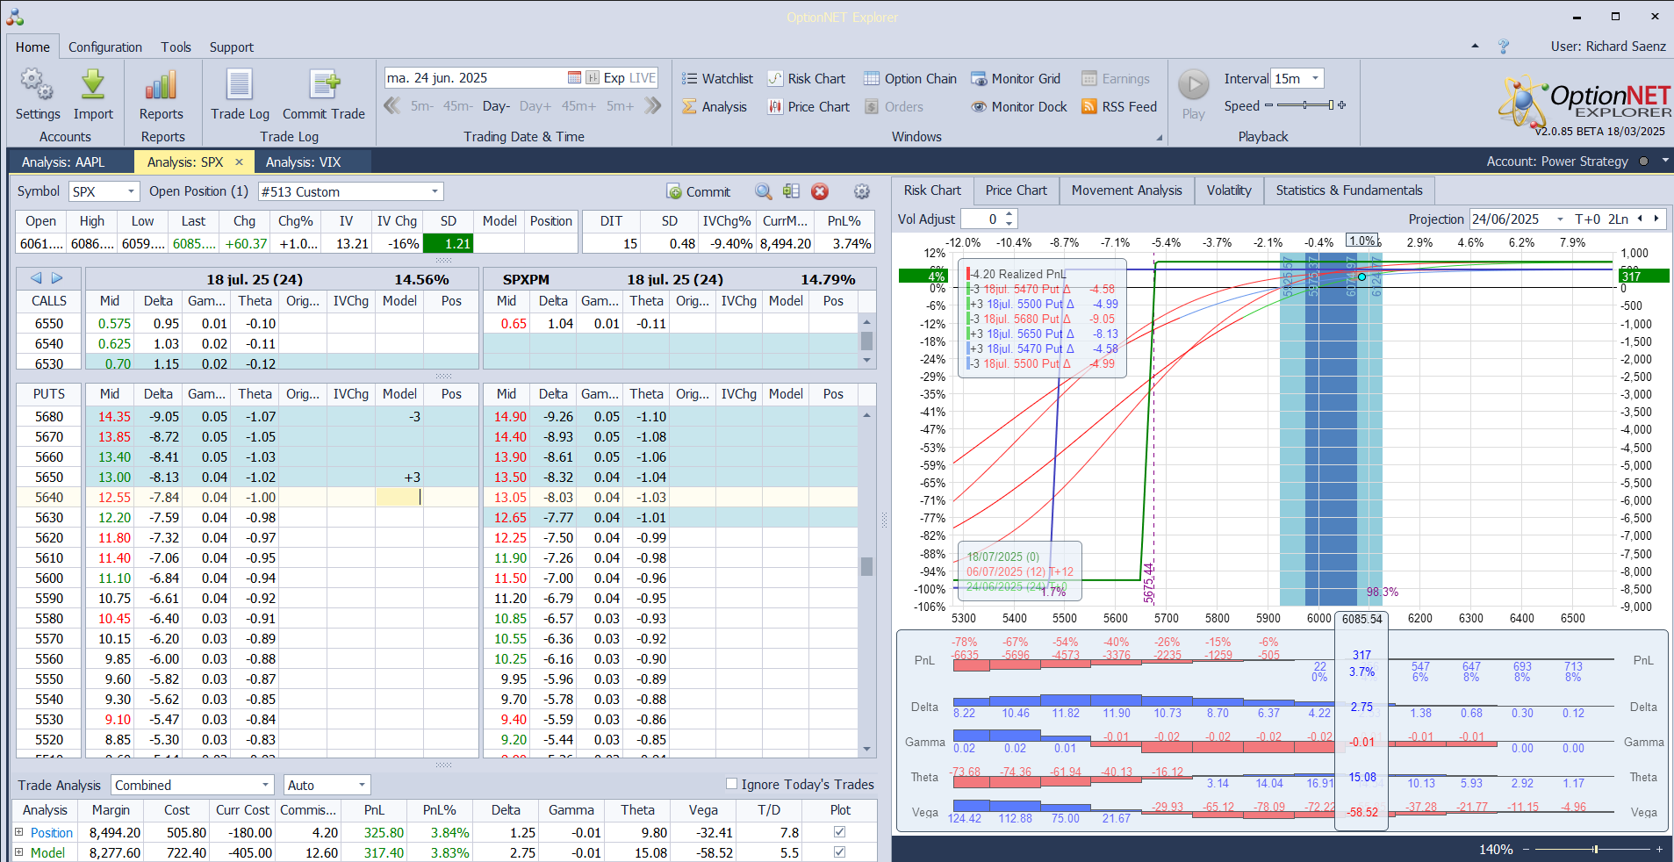The width and height of the screenshot is (1674, 862).
Task: Start playback with the Play button
Action: [x=1193, y=85]
